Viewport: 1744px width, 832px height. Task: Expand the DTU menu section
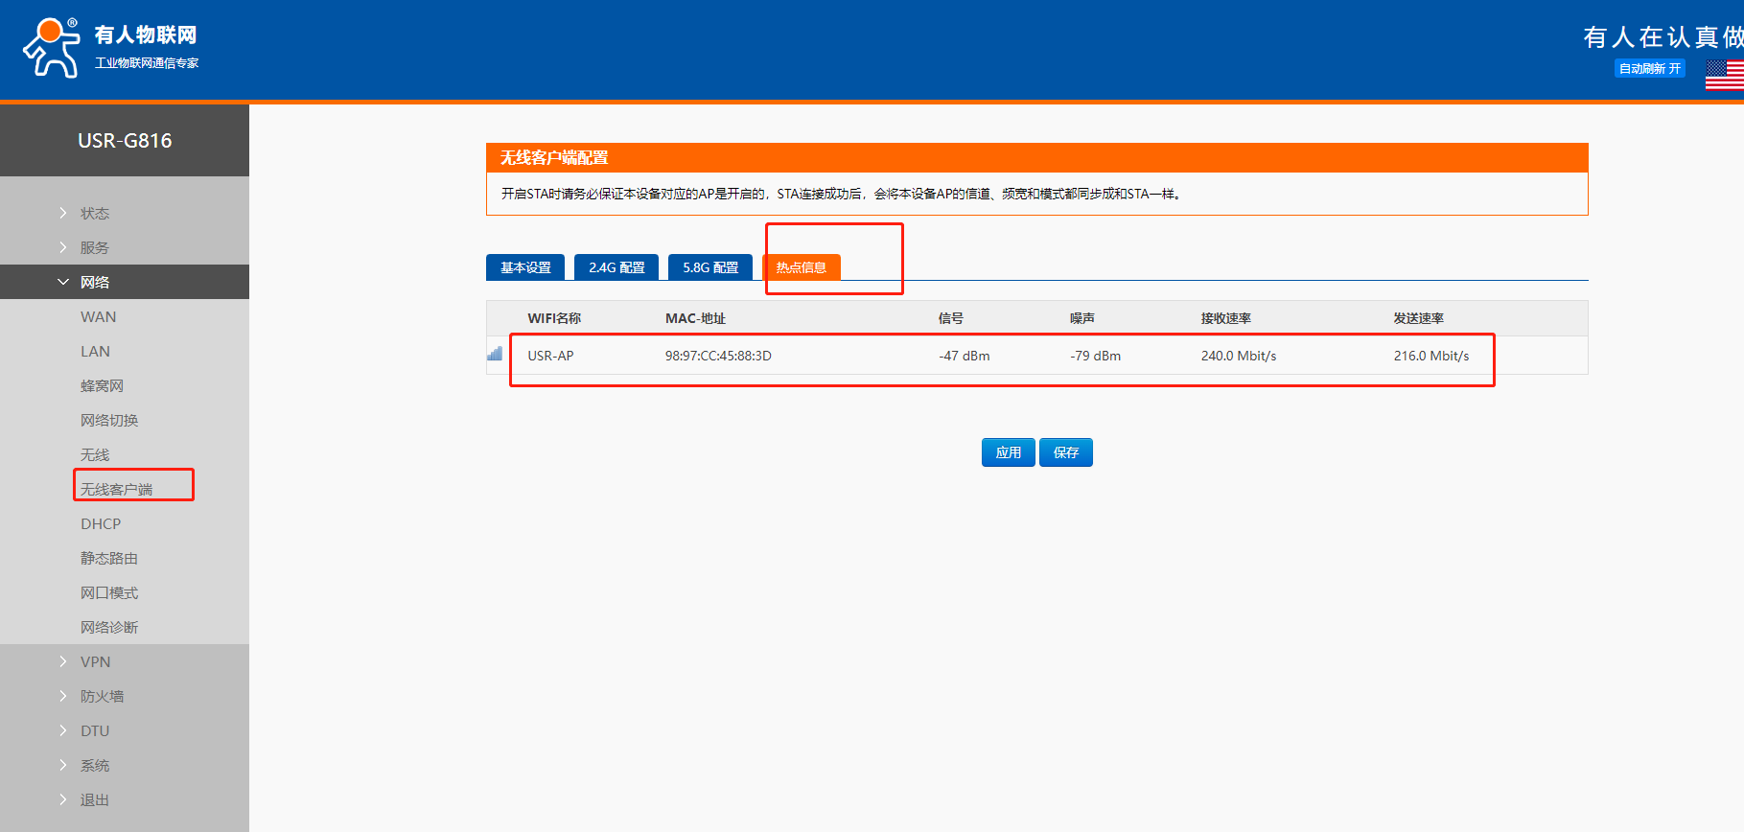click(95, 730)
